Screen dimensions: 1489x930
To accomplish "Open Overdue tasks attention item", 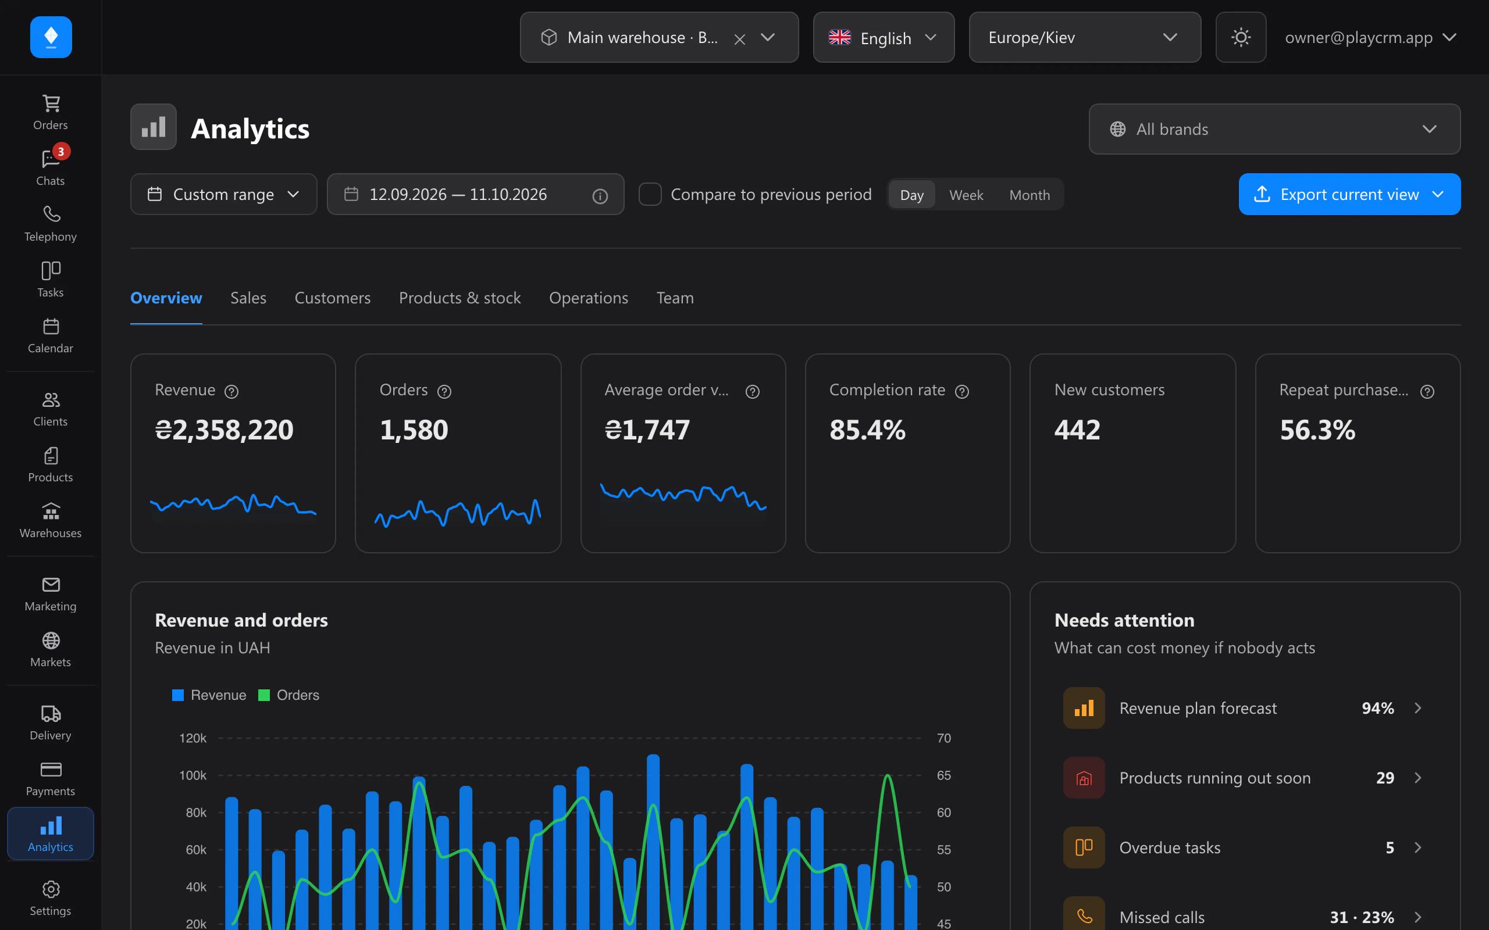I will pos(1244,847).
